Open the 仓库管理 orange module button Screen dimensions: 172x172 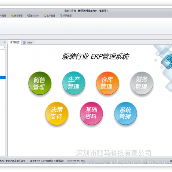pos(107,83)
